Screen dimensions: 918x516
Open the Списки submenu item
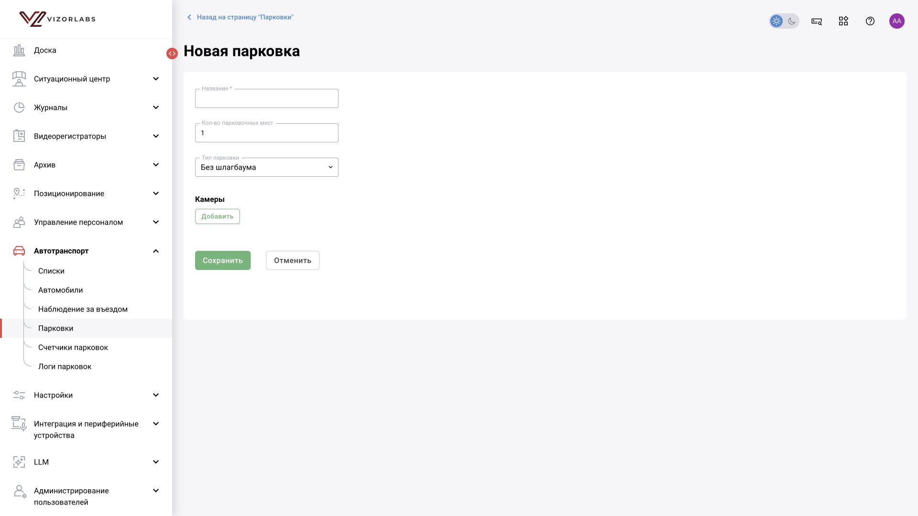point(51,271)
